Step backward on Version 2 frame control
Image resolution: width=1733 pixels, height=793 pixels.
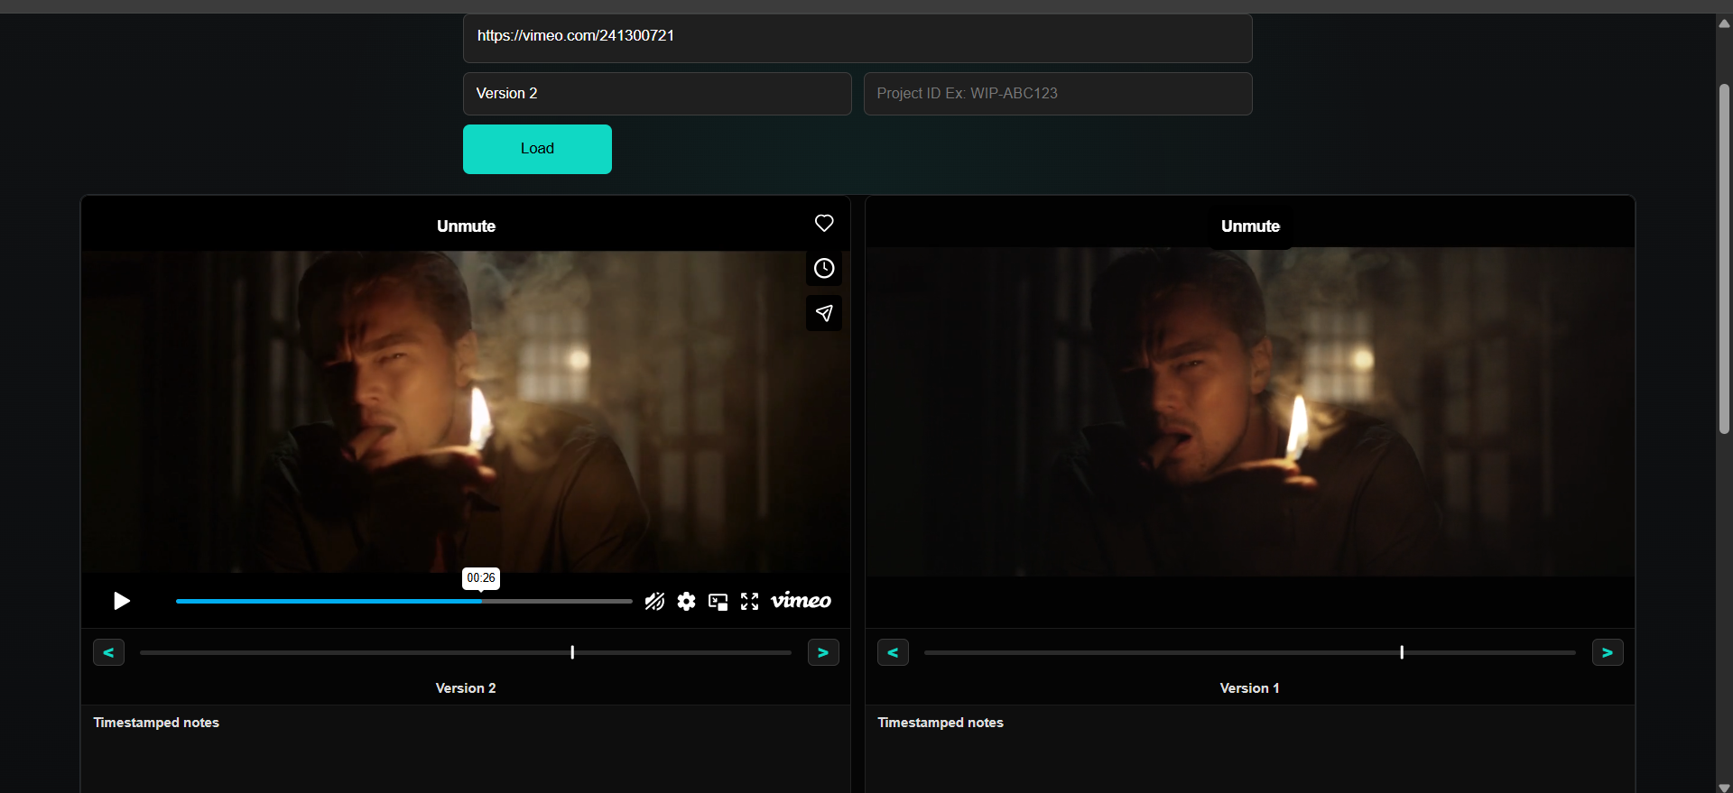click(108, 652)
